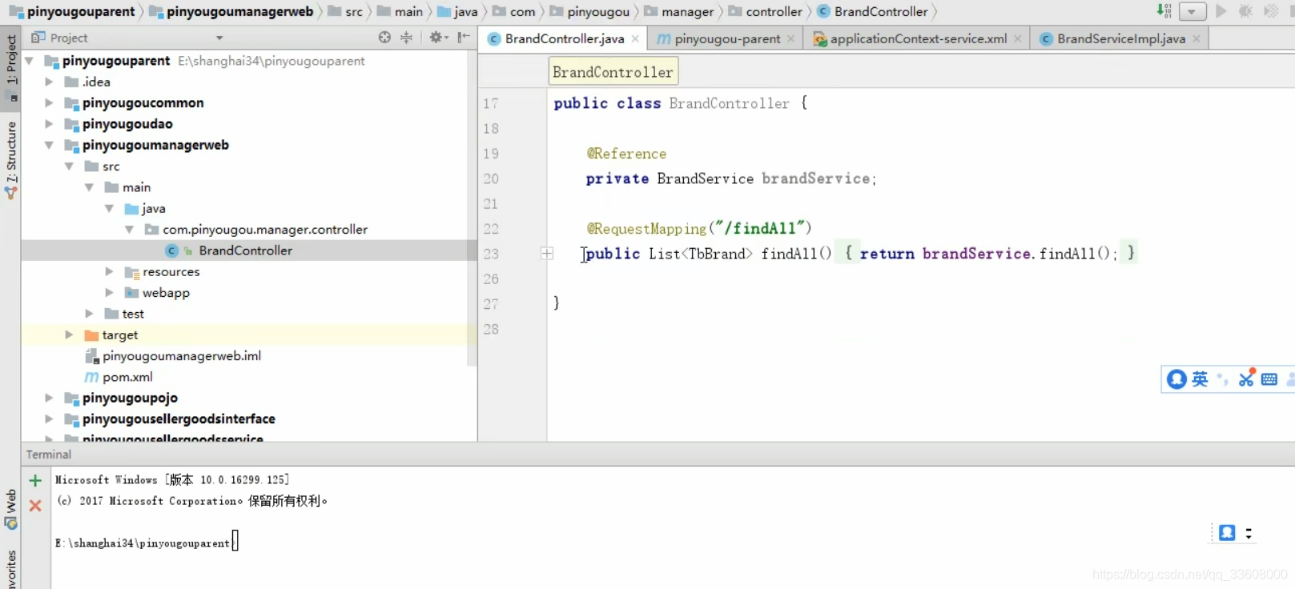Close the terminal session with red X
1295x589 pixels.
click(x=35, y=506)
